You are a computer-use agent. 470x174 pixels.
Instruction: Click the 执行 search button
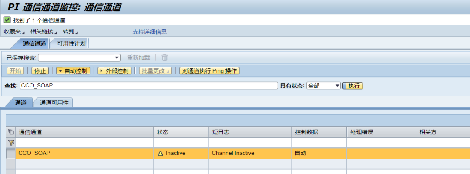pyautogui.click(x=353, y=86)
